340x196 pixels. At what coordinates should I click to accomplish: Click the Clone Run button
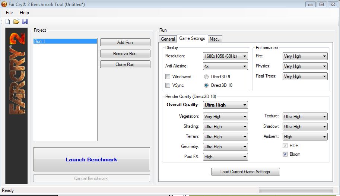[x=125, y=64]
